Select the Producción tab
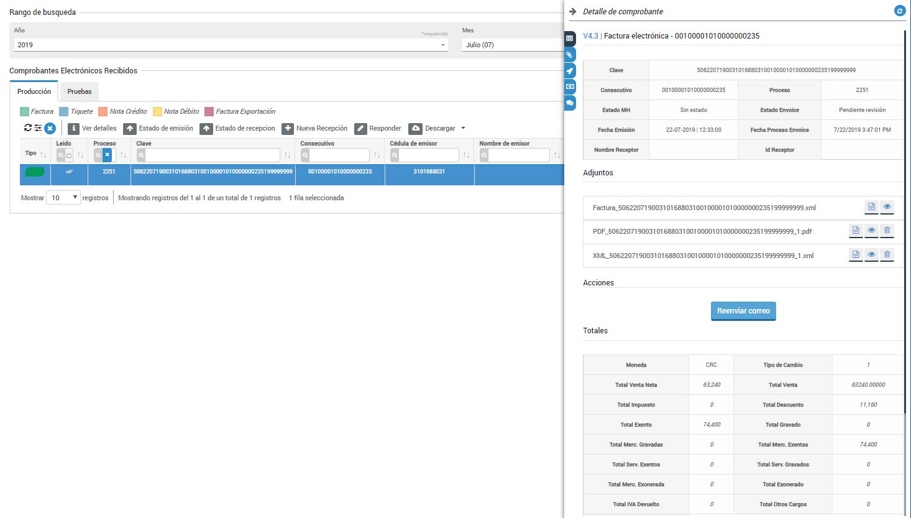The width and height of the screenshot is (911, 518). pos(34,91)
